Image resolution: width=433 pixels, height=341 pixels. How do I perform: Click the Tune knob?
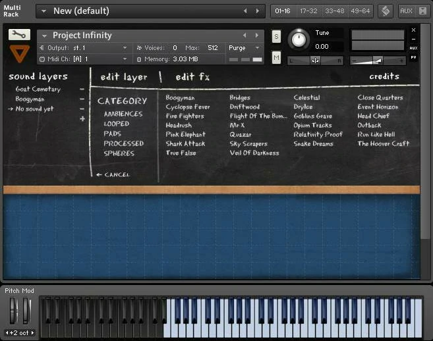click(x=299, y=39)
